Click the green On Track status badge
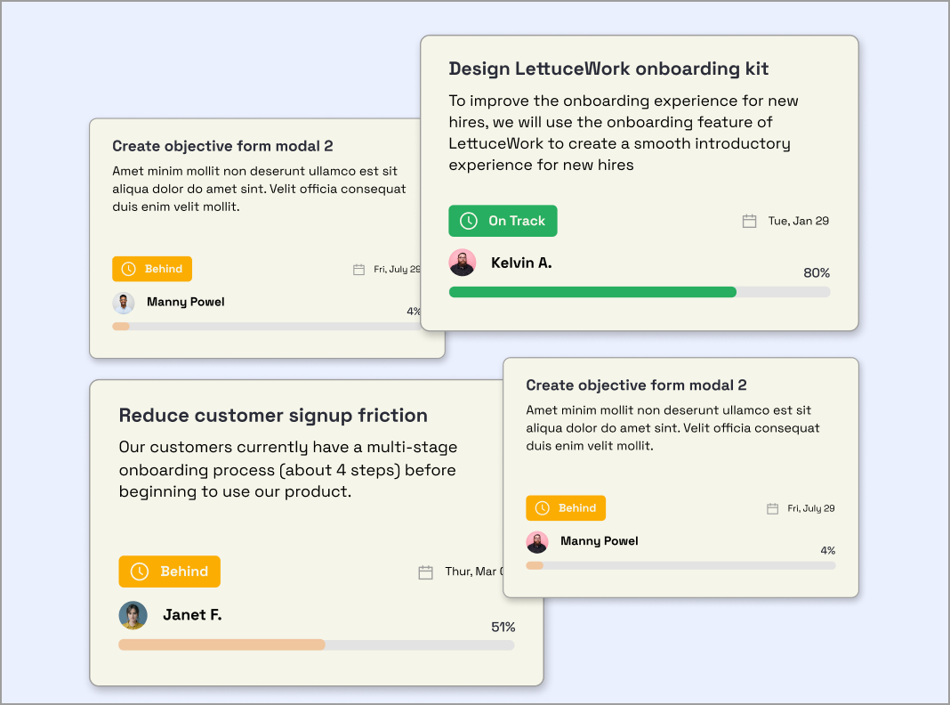 (x=503, y=221)
